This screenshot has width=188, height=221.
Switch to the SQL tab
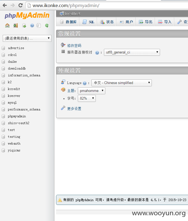coord(88,22)
